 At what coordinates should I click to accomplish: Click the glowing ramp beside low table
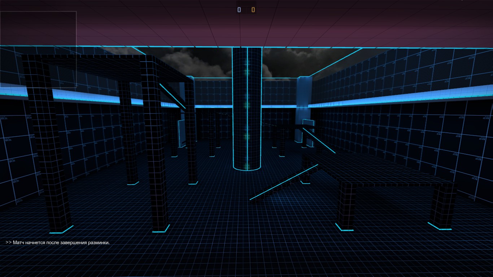[x=283, y=183]
